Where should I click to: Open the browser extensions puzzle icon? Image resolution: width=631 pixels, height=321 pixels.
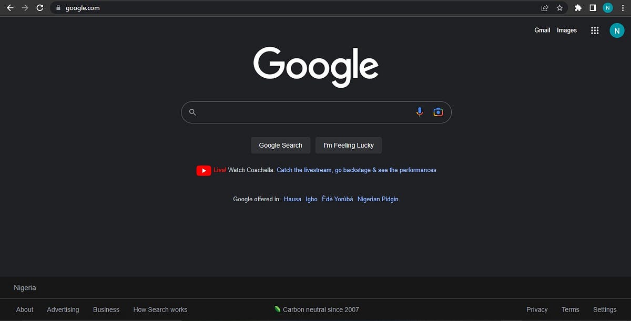(x=578, y=8)
